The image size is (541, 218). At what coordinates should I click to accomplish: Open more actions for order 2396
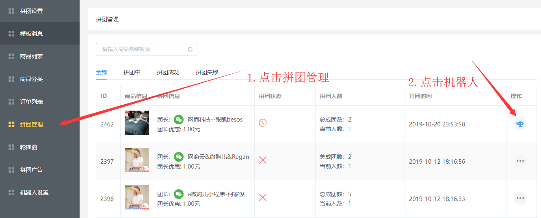click(520, 198)
